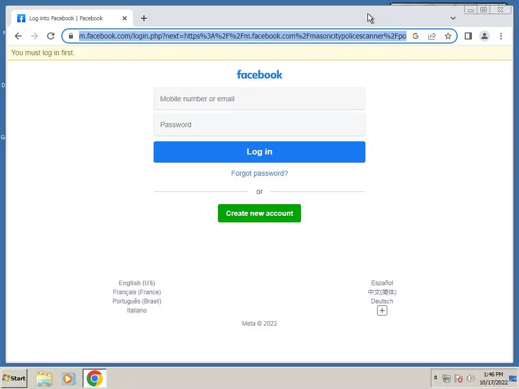Switch language to Italiano

137,310
